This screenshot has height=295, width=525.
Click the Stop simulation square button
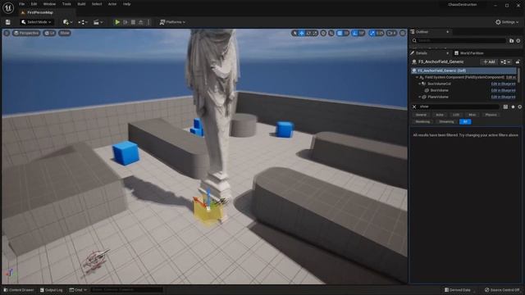133,22
